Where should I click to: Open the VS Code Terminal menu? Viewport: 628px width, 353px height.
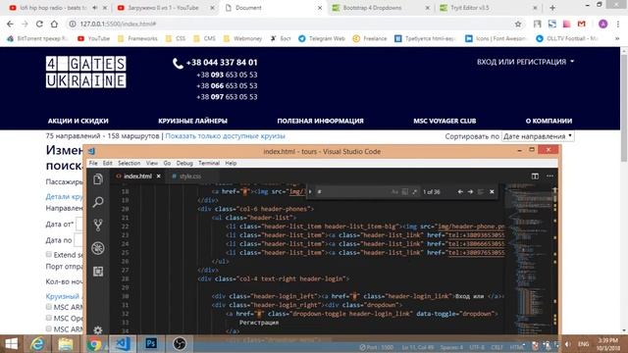(209, 163)
